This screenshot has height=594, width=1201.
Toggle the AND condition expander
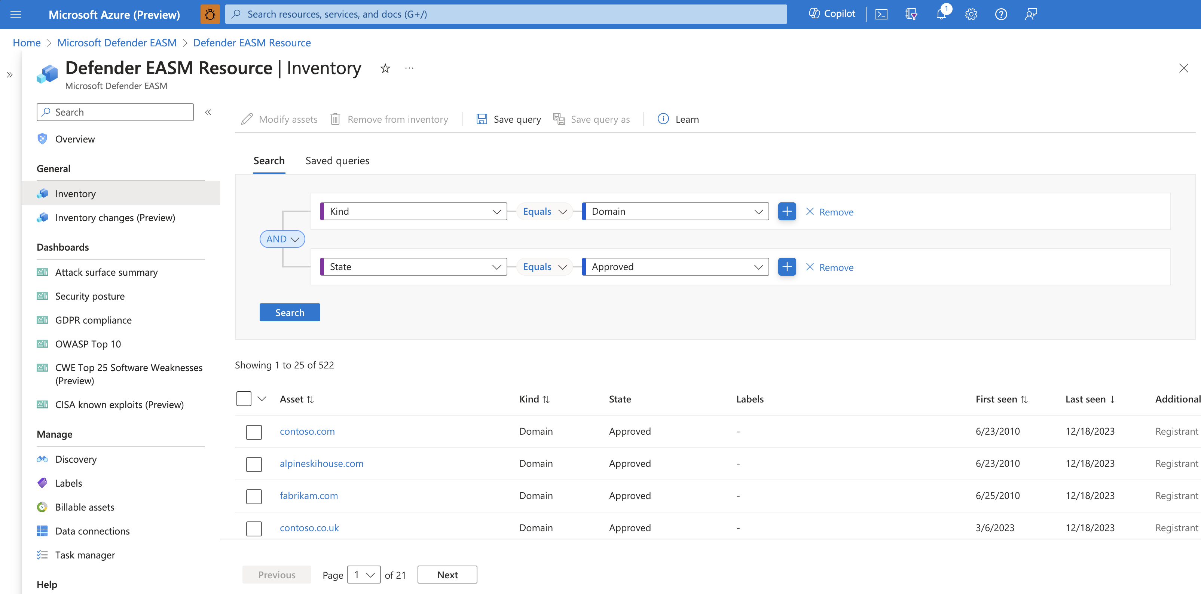[282, 239]
